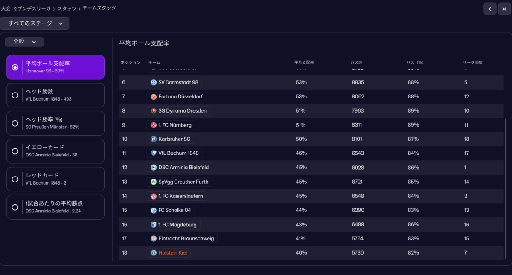The height and width of the screenshot is (275, 512).
Task: Go to スタッツ in the breadcrumb
Action: click(x=67, y=8)
